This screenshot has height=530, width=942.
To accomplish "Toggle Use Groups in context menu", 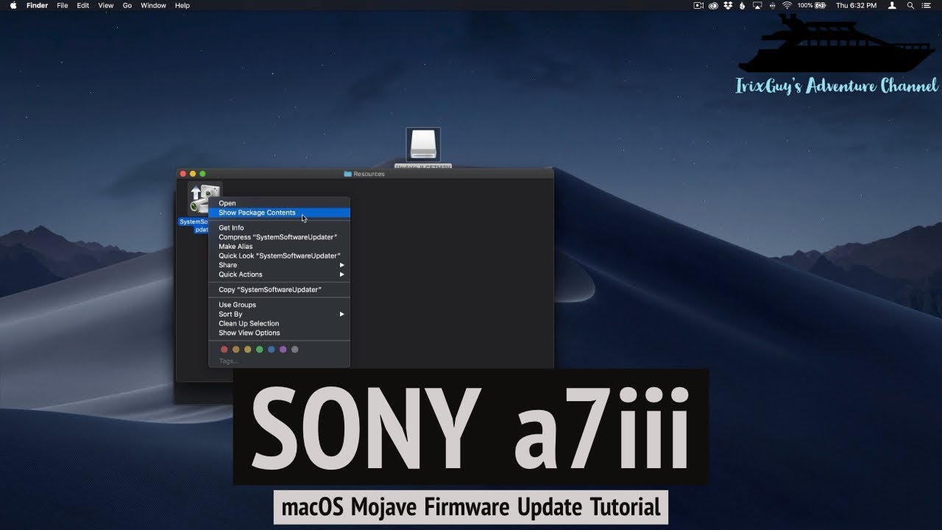I will [280, 305].
